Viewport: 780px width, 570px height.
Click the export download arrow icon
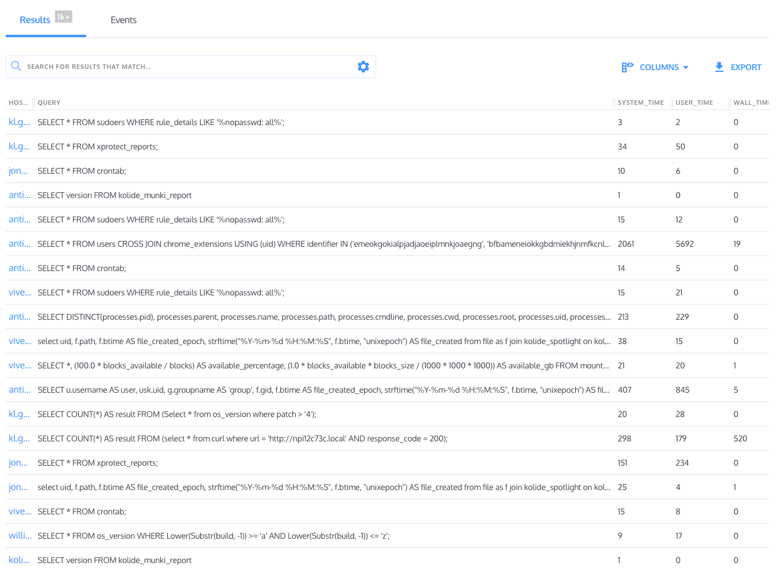coord(719,67)
